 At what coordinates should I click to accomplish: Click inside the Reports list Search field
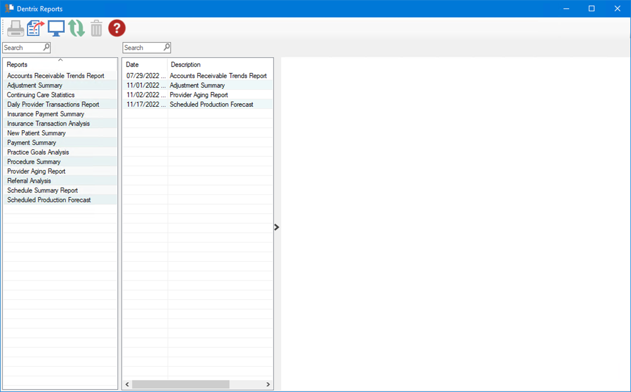(x=22, y=48)
